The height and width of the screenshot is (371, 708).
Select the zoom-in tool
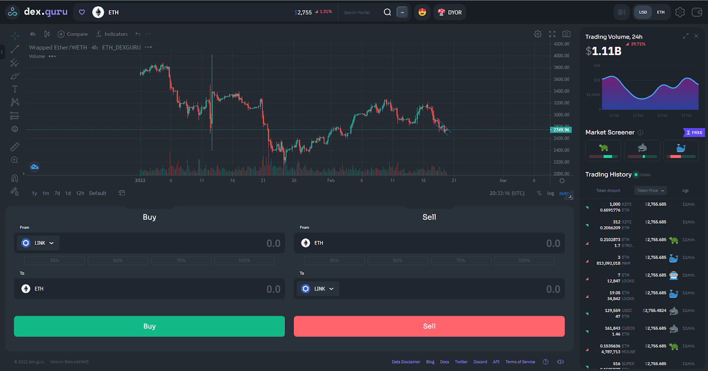click(x=15, y=160)
